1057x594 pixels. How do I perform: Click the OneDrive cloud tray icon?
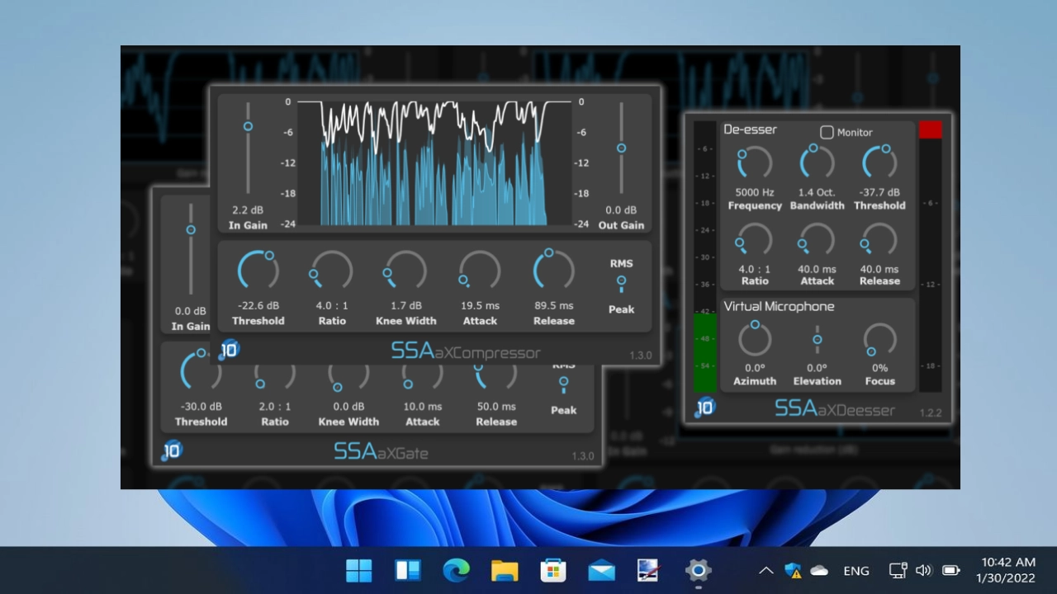(819, 570)
